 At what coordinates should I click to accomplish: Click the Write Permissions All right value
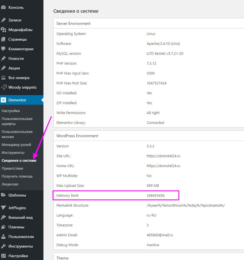(153, 113)
